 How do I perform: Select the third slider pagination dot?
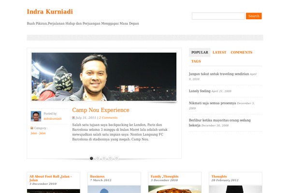coord(104,158)
